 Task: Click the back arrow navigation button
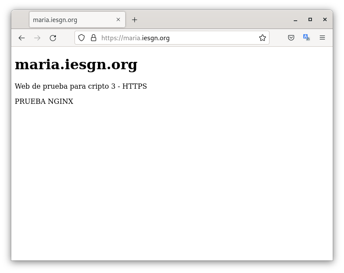(x=22, y=38)
